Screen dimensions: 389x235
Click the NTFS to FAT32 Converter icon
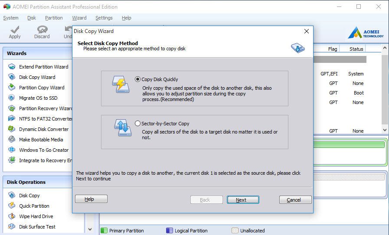[x=12, y=119]
